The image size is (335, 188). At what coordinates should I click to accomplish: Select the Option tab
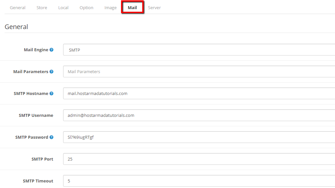coord(86,8)
